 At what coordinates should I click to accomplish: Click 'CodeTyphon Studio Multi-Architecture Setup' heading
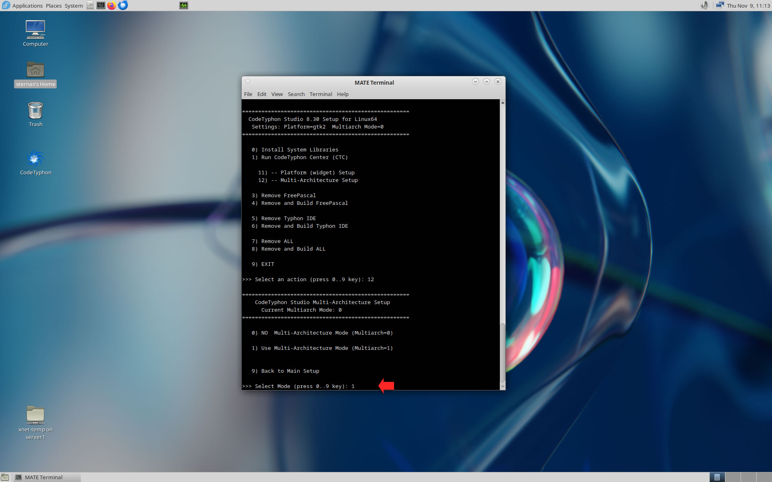[322, 302]
